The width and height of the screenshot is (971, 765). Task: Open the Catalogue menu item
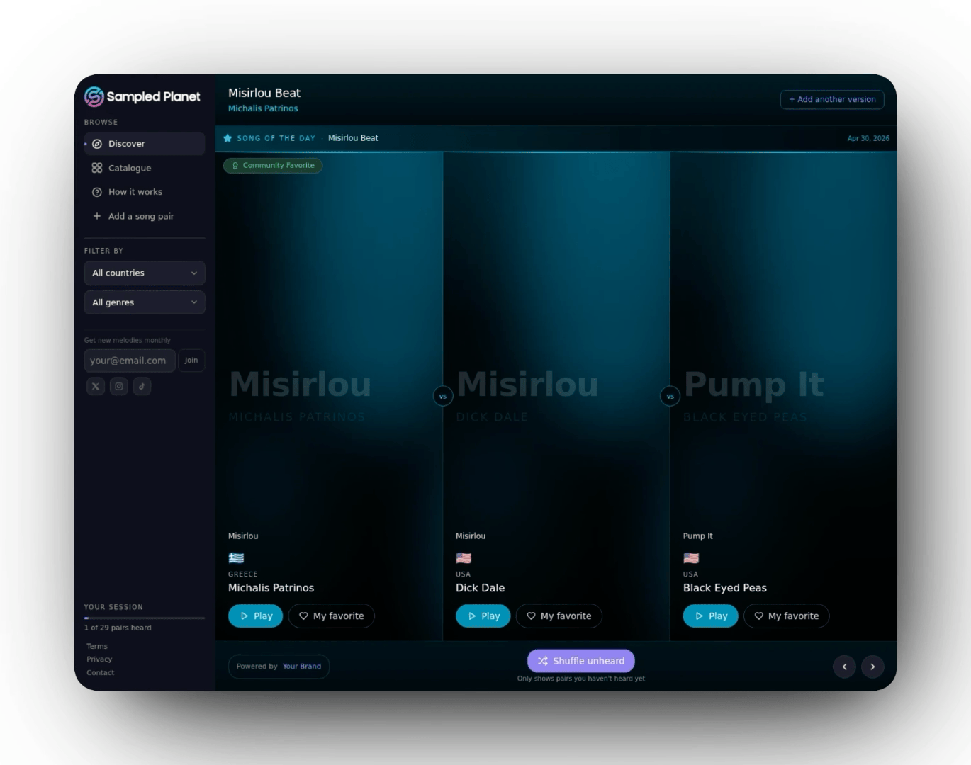(x=130, y=168)
